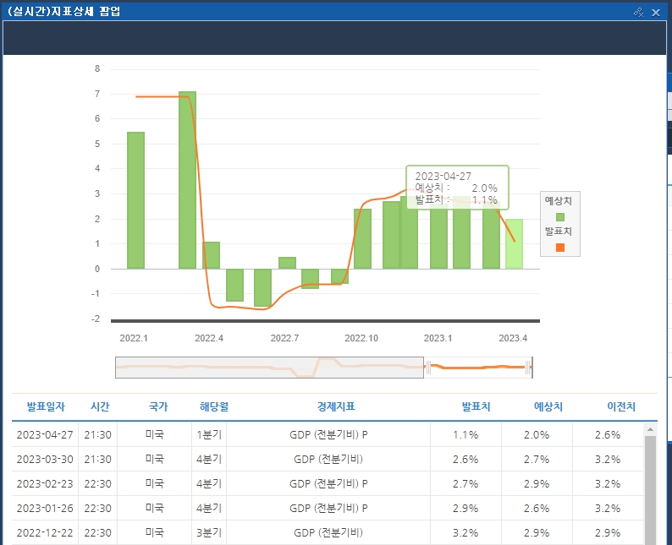Click 2.6% 이전치 in the 2023-04-27 row

(608, 434)
